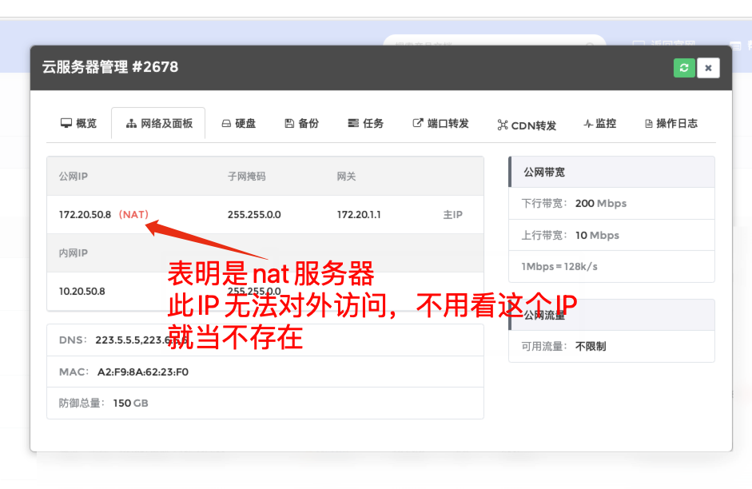The height and width of the screenshot is (489, 752).
Task: Click the network sitemap icon in tab
Action: (x=132, y=124)
